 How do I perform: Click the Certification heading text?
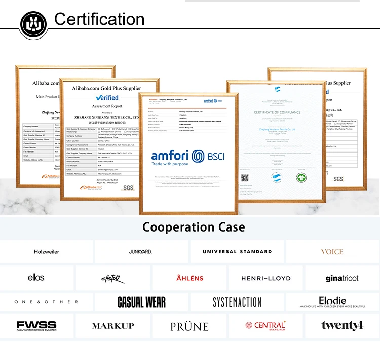pyautogui.click(x=99, y=19)
